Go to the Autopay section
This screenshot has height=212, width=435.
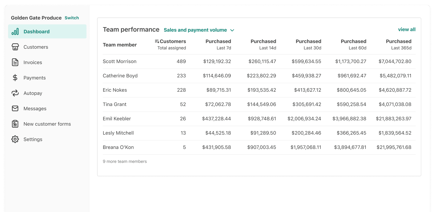coord(33,93)
